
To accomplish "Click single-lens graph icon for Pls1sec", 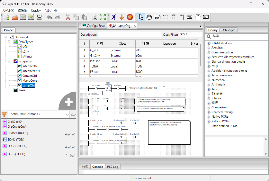I will [x=74, y=134].
